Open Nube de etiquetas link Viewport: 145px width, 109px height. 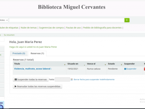tap(9, 28)
